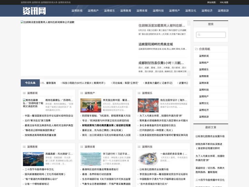Viewport: 249px width, 187px height.
Task: Open article 多伦多春意盎然百年温室吸引民众
Action: pyautogui.click(x=158, y=125)
